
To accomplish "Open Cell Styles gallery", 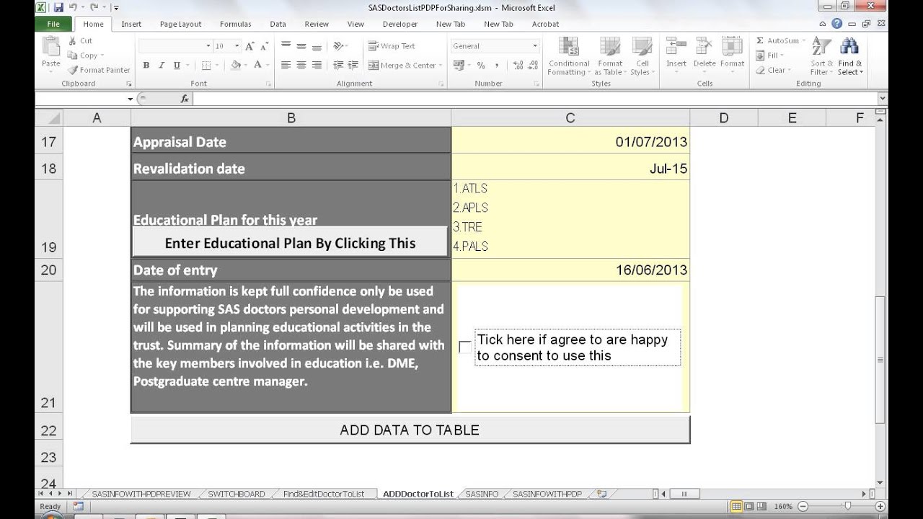I will [641, 56].
